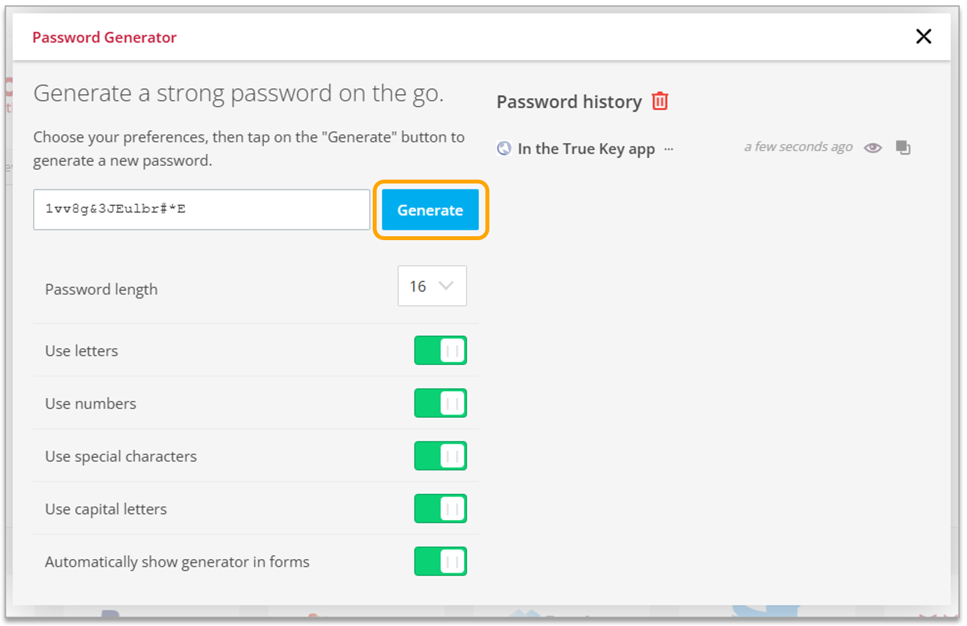Close the Password Generator dialog
Viewport: 967px width, 626px height.
click(x=923, y=36)
